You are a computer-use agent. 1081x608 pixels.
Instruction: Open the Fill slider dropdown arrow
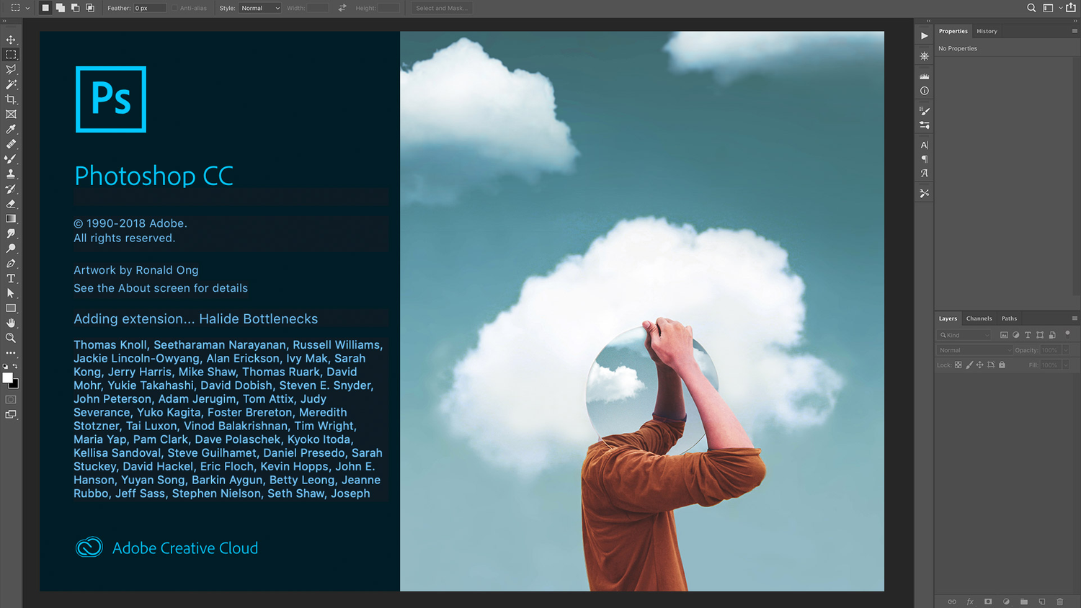(1065, 365)
